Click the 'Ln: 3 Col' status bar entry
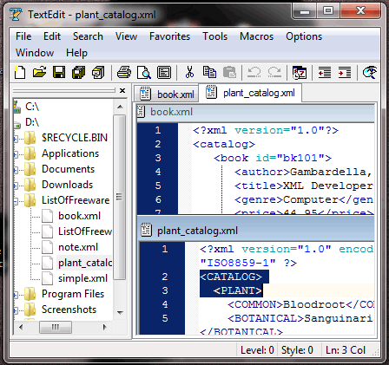 [x=346, y=350]
